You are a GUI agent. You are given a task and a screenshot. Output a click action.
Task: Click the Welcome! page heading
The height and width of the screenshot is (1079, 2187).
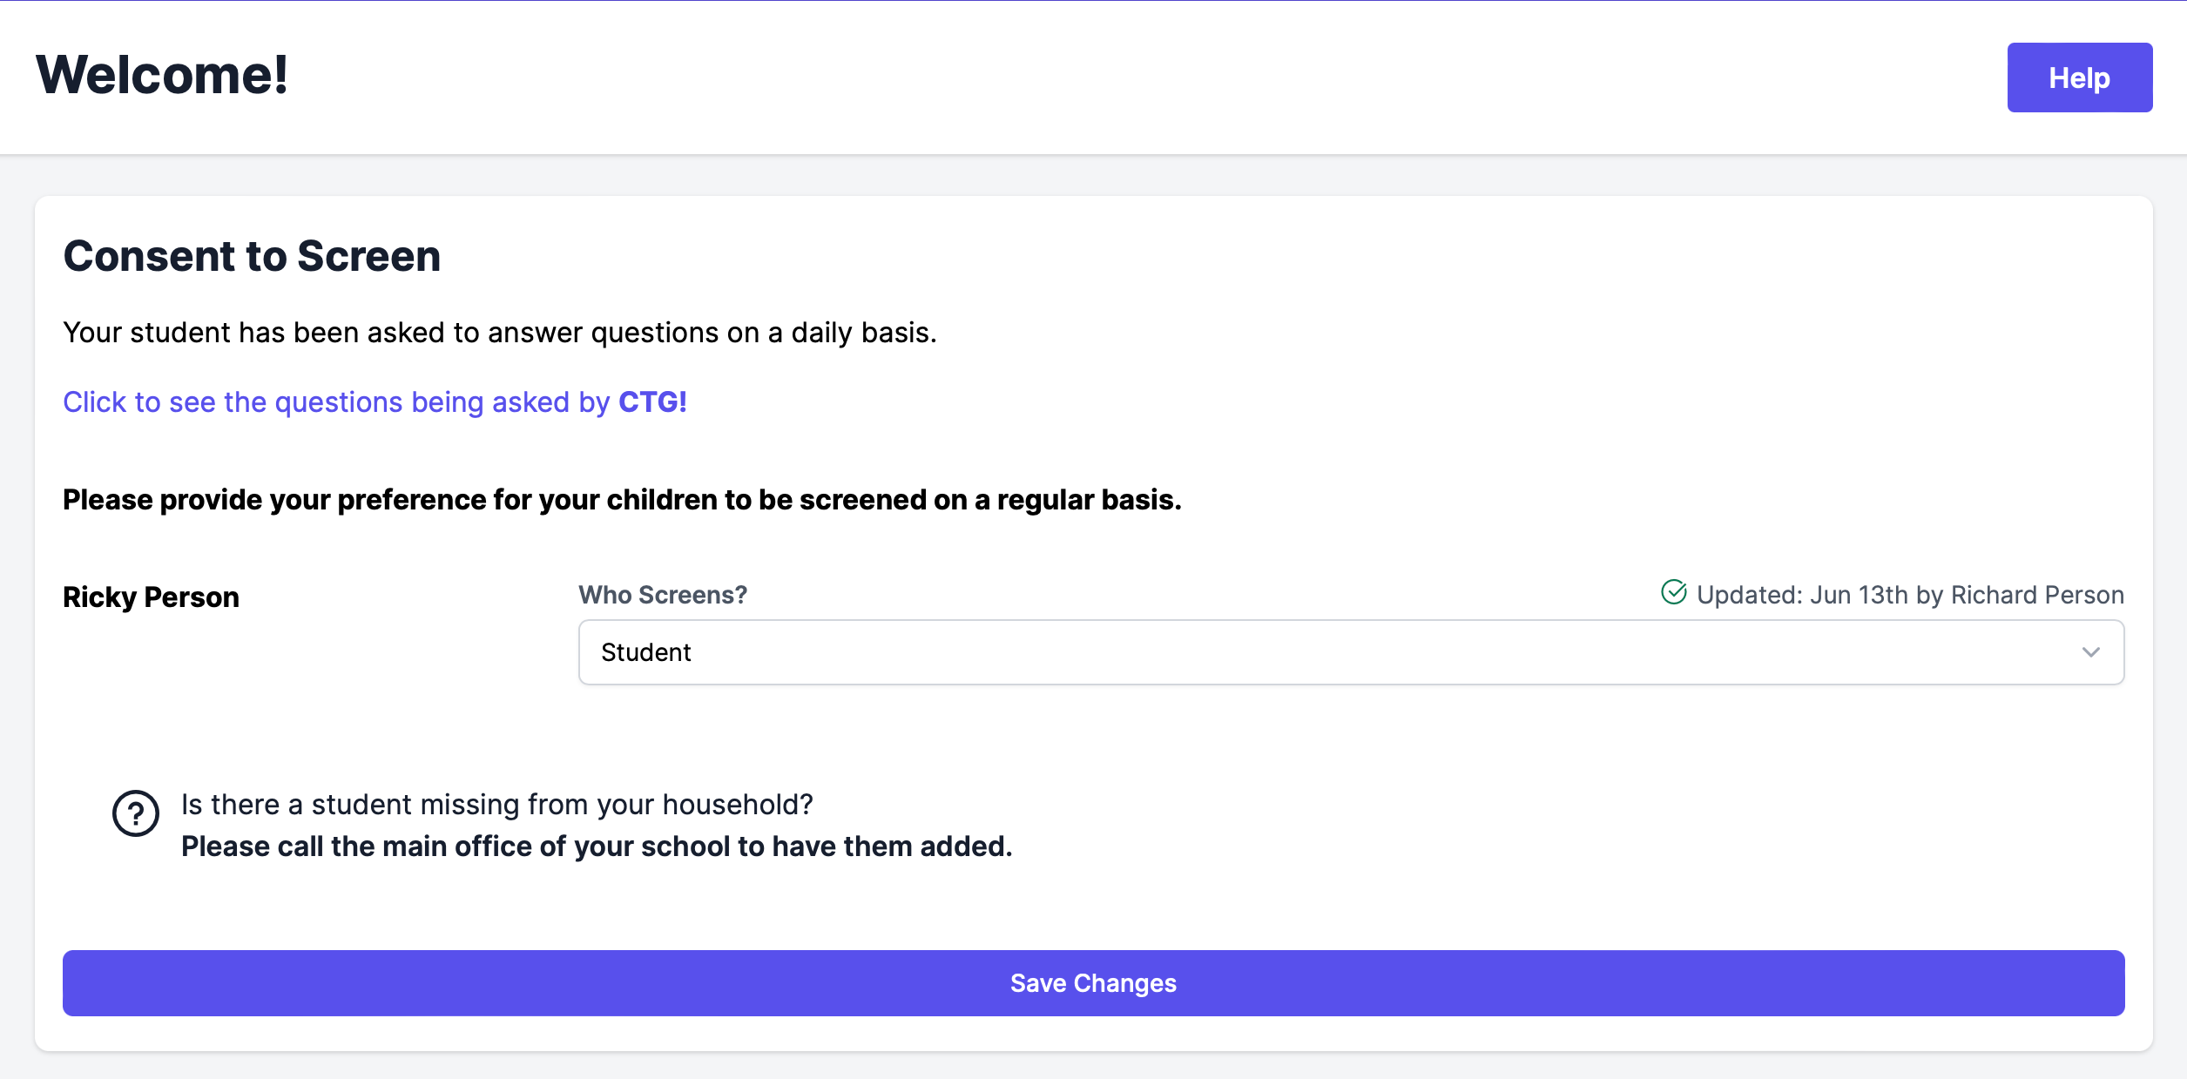coord(162,75)
